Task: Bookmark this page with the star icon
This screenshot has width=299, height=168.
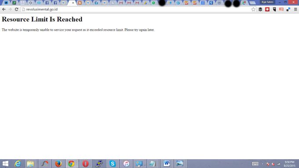Action: 253,9
